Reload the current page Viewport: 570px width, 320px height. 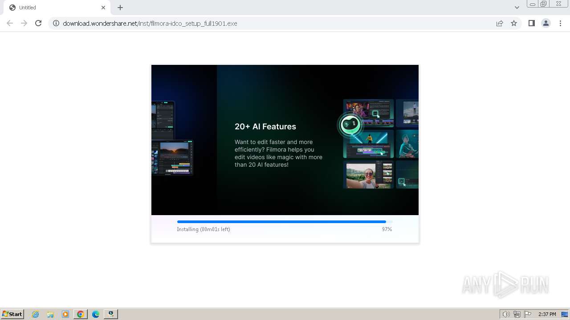[38, 23]
